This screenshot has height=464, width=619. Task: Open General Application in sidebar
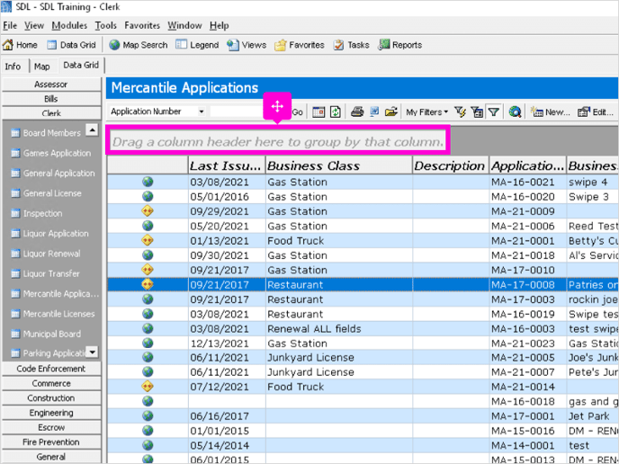point(53,174)
